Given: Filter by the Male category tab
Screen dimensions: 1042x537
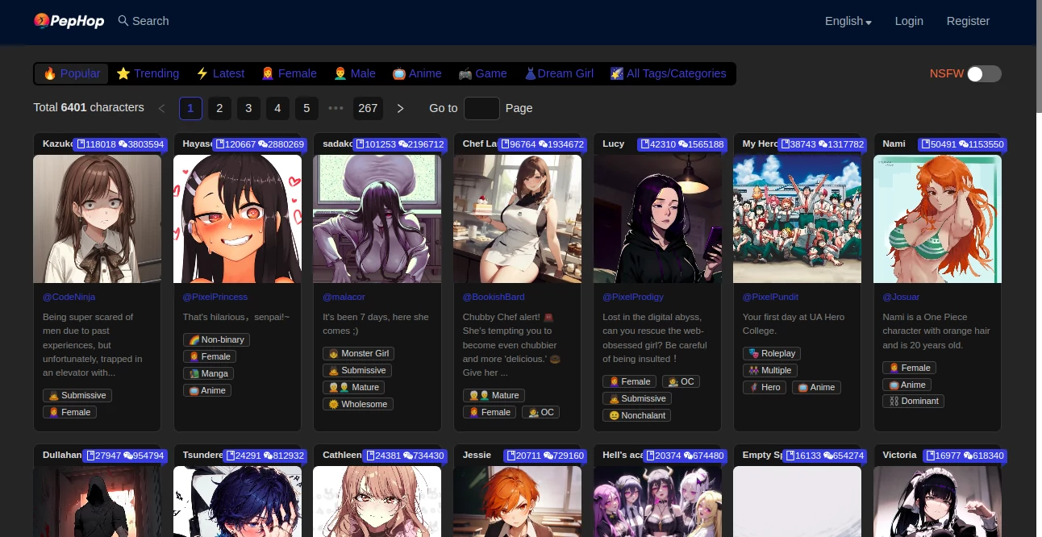Looking at the screenshot, I should (355, 73).
